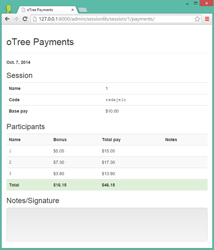Select participant 2's total pay $17.30
Image resolution: width=214 pixels, height=250 pixels.
pyautogui.click(x=108, y=162)
